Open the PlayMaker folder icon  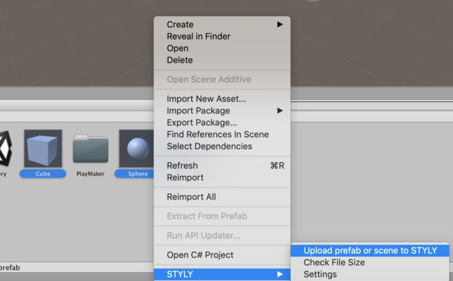click(91, 149)
